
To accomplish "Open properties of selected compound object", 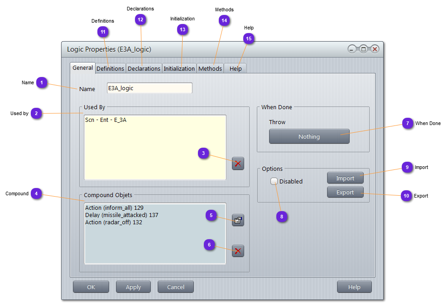I will [x=238, y=221].
